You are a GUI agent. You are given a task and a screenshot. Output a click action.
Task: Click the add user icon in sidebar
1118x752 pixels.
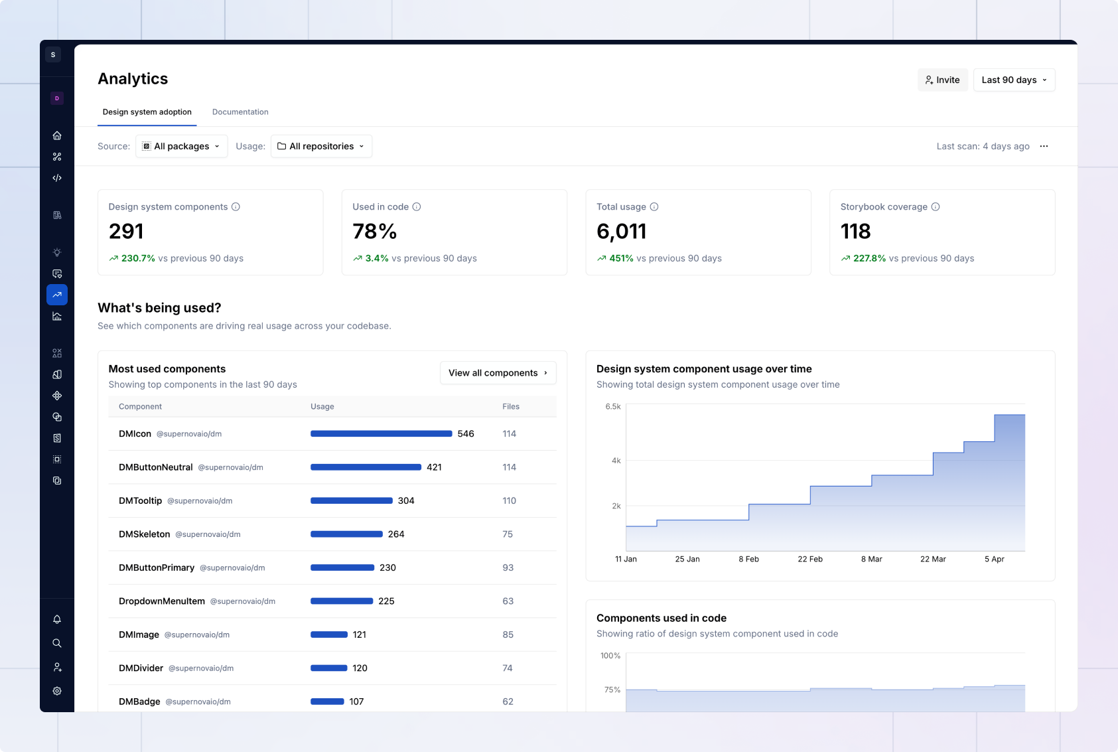pyautogui.click(x=57, y=667)
